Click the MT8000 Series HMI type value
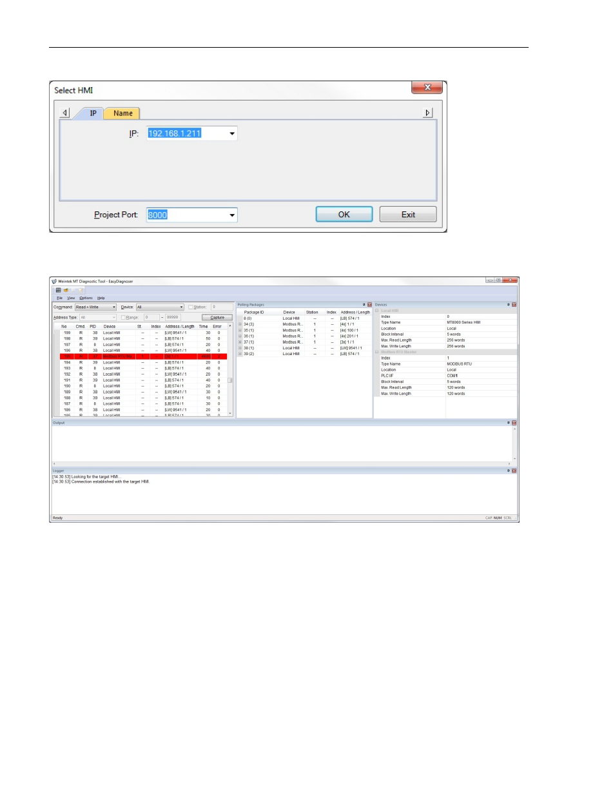Viewport: 615px width, 796px height. click(x=464, y=322)
